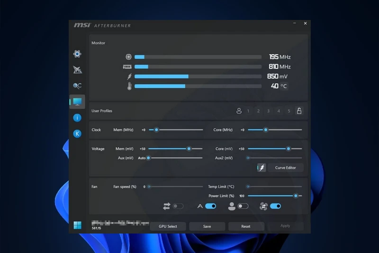Click the Windows logo icon in Afterburner

[x=77, y=225]
